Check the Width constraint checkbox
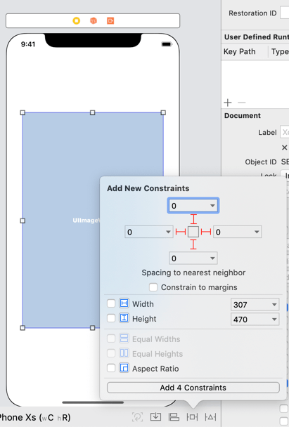 [111, 303]
